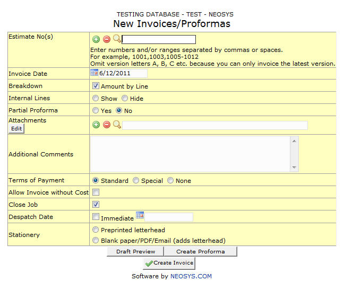344x299 pixels.
Task: Select Blank paper/PDF/Email stationery option
Action: click(x=96, y=240)
